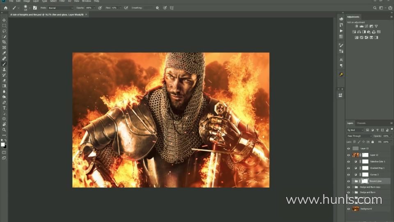Enable airbrush-style build-up icon
Viewport: 394px width, 222px height.
(126, 8)
